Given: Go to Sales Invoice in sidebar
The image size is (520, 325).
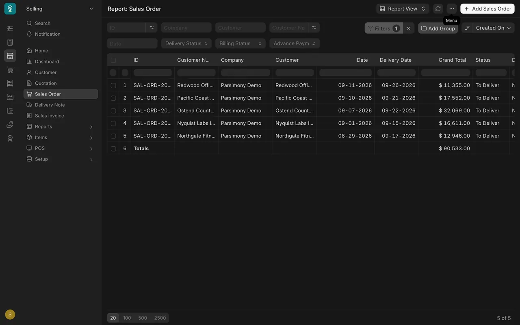Looking at the screenshot, I should point(61,115).
